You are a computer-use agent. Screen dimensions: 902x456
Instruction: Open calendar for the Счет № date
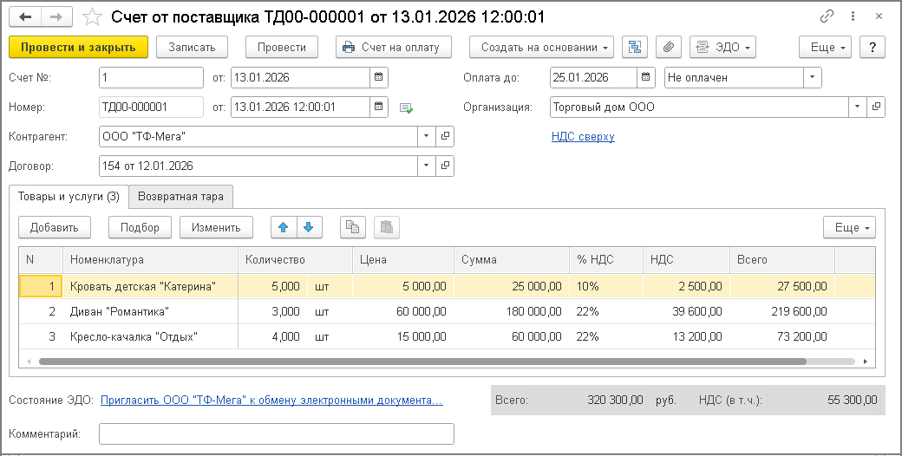pos(378,77)
